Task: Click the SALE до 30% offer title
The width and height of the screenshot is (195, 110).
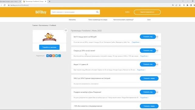Action: click(92, 78)
